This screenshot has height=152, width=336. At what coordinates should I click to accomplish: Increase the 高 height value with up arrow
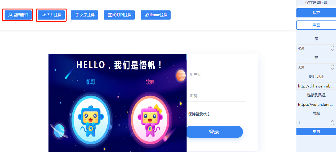pos(333,65)
